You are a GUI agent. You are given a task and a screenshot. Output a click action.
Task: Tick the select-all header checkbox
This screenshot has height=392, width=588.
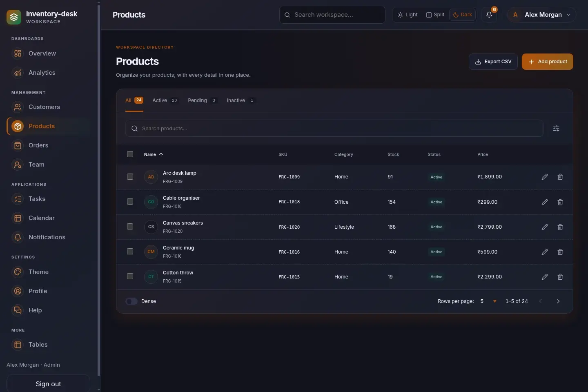click(x=130, y=154)
